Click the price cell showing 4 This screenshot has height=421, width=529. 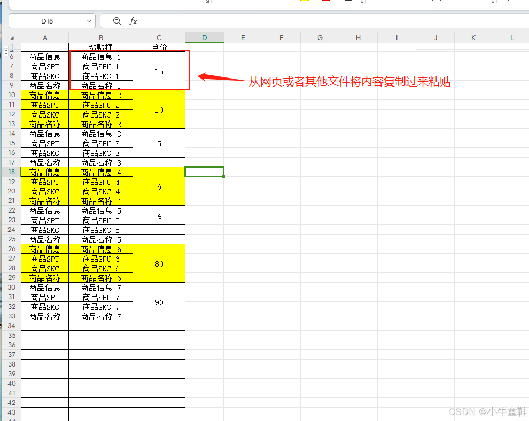pyautogui.click(x=159, y=215)
